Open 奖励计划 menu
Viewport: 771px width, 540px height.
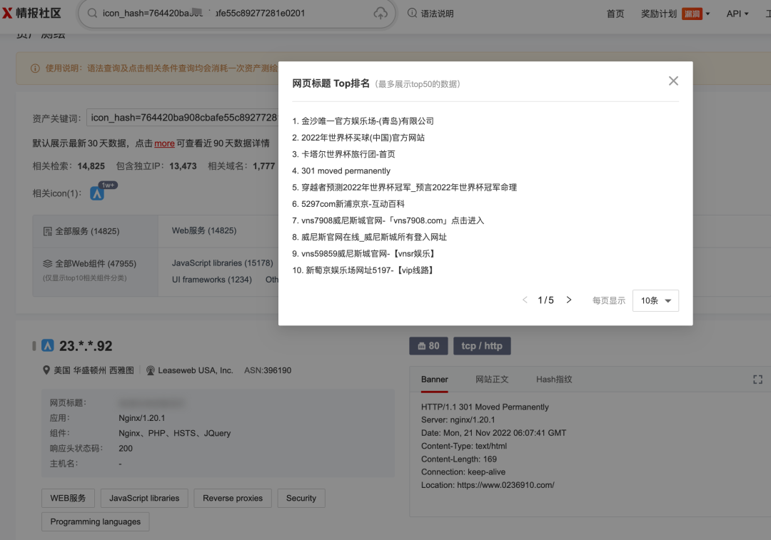(659, 14)
